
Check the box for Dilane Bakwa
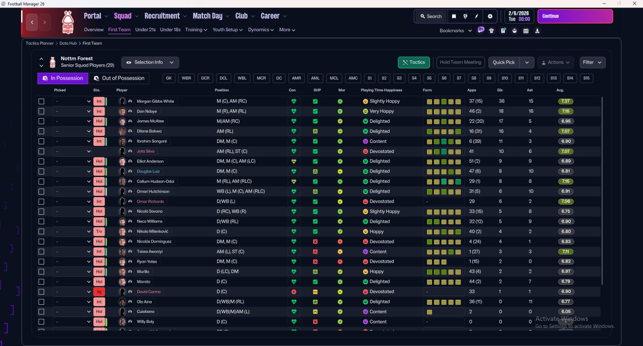point(41,131)
